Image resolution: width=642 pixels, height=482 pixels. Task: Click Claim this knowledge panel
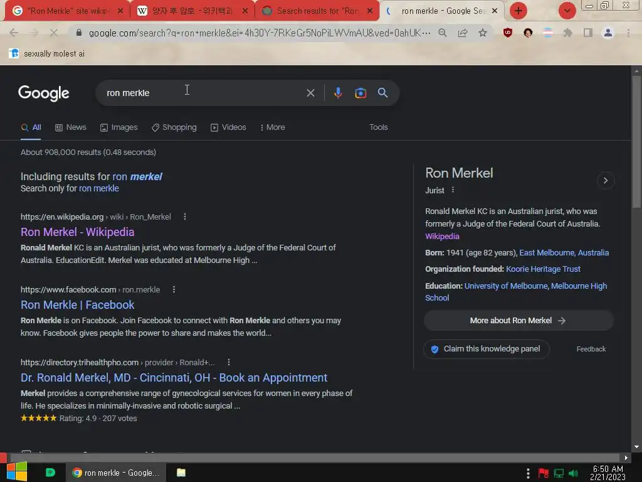486,349
